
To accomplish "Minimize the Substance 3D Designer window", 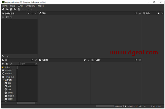I will 148,2.
